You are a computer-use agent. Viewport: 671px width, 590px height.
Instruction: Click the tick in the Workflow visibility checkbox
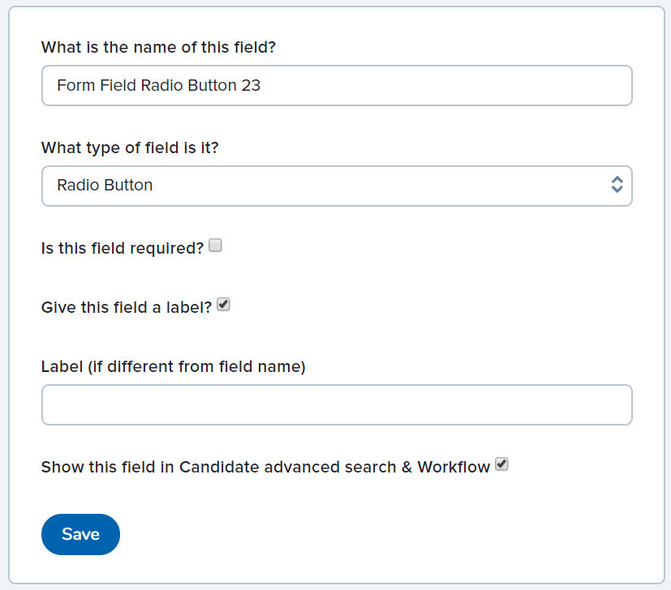pyautogui.click(x=501, y=464)
